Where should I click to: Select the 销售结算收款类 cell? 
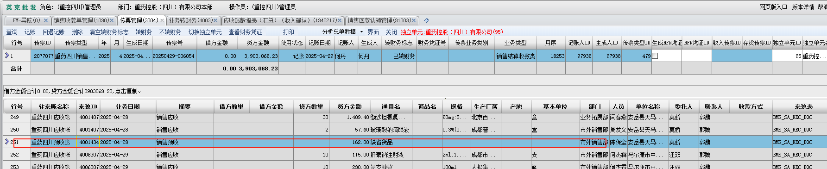(x=515, y=56)
